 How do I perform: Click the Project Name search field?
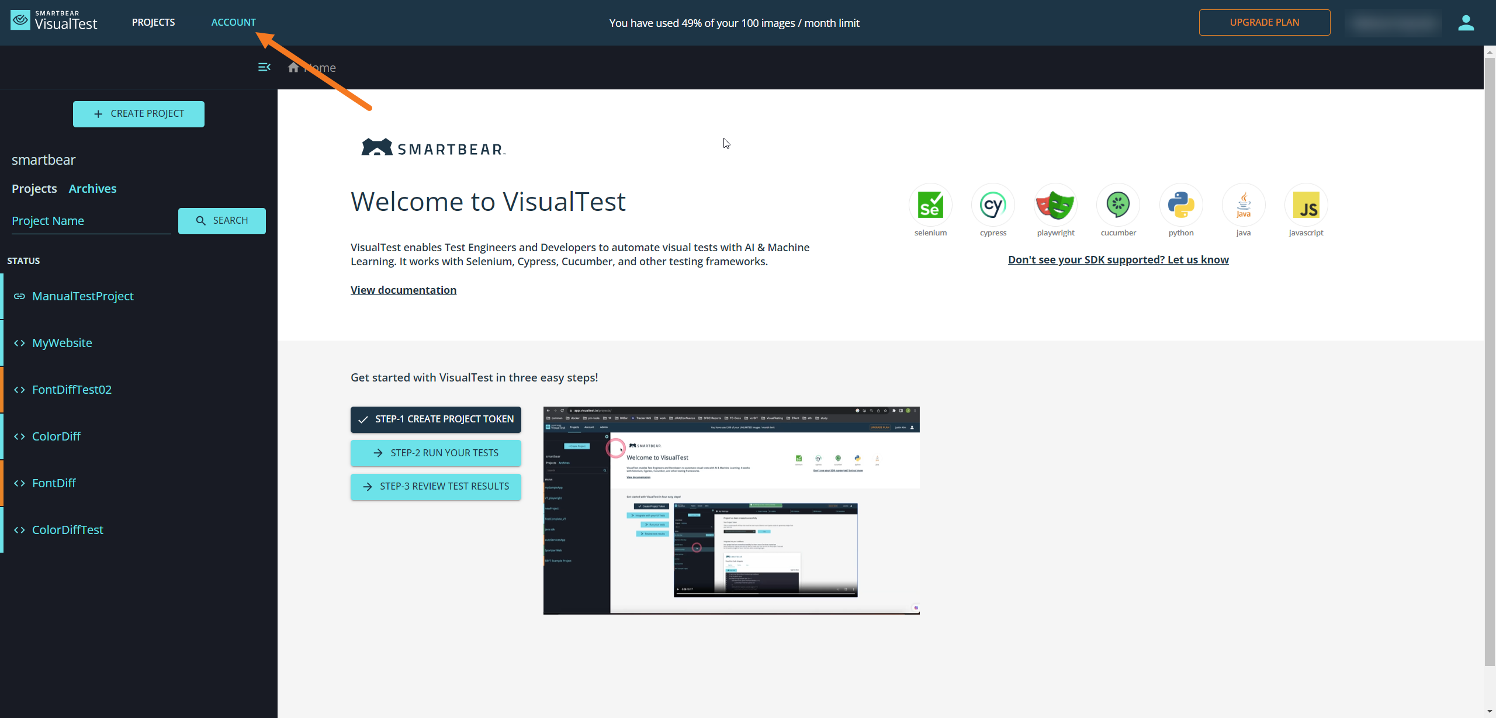(x=91, y=221)
